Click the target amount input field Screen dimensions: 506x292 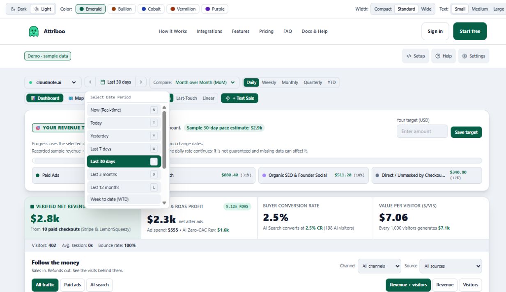[422, 132]
